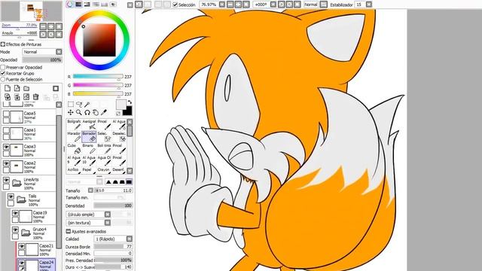Pick the move layer tool
Image resolution: width=482 pixels, height=271 pixels.
pos(71,112)
